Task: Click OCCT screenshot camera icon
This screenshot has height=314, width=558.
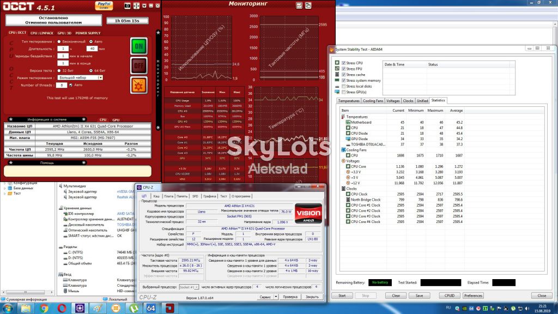Action: point(128,5)
